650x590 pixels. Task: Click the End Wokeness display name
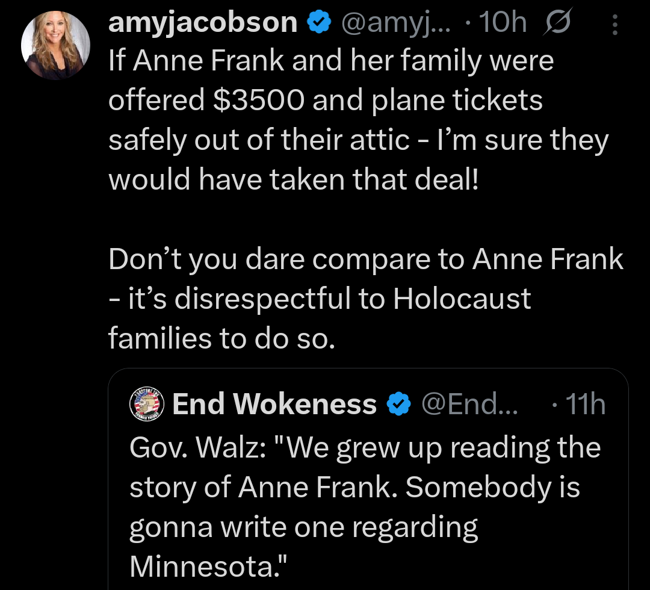click(x=274, y=404)
